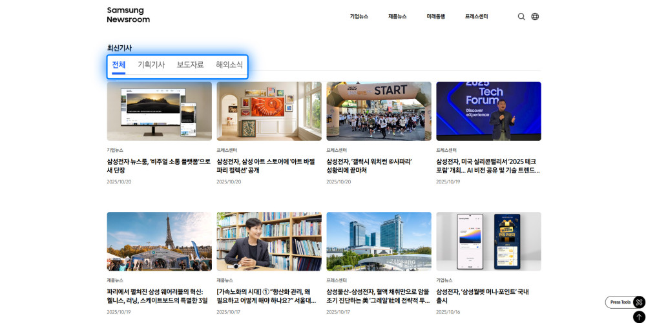Open the monitor and phone newsroom thumbnail
The width and height of the screenshot is (646, 323).
(x=160, y=111)
